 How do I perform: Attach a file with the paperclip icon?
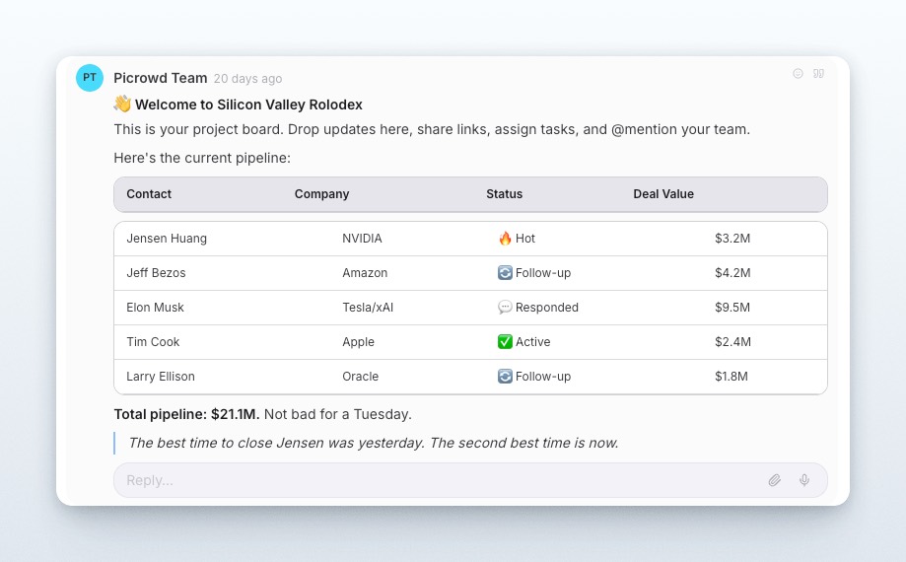coord(775,480)
